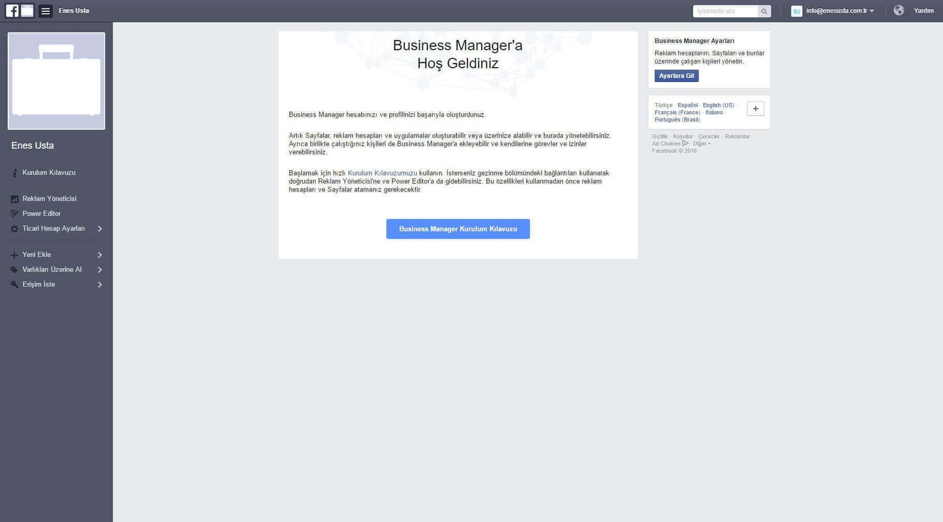
Task: Open the globe notifications icon
Action: [x=899, y=11]
